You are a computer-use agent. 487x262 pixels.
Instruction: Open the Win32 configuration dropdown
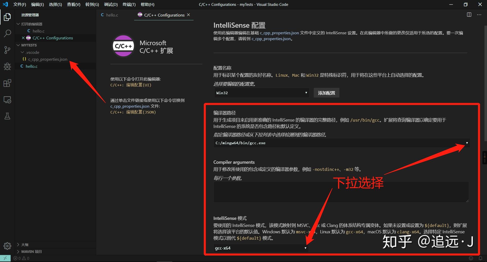tap(261, 93)
